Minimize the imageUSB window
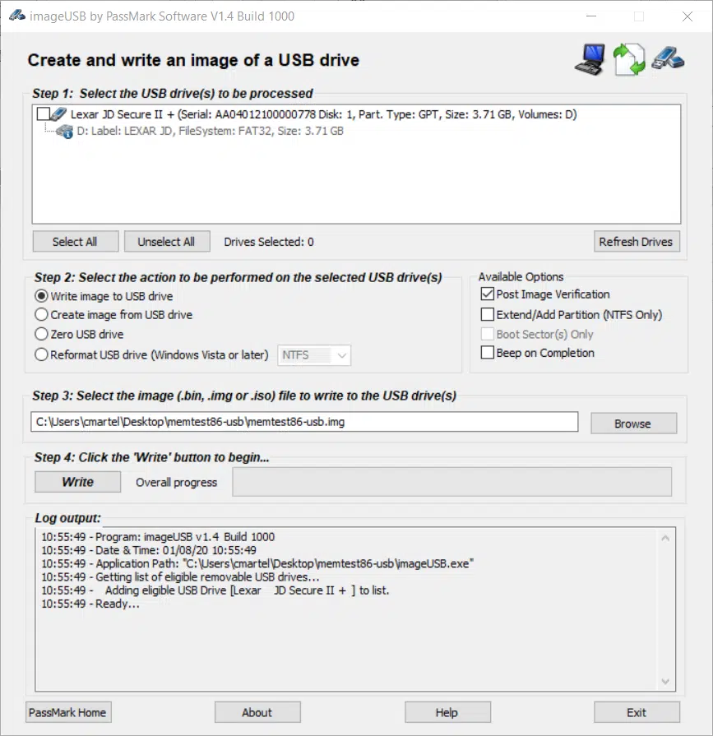Screen dimensions: 713x736 (x=591, y=16)
